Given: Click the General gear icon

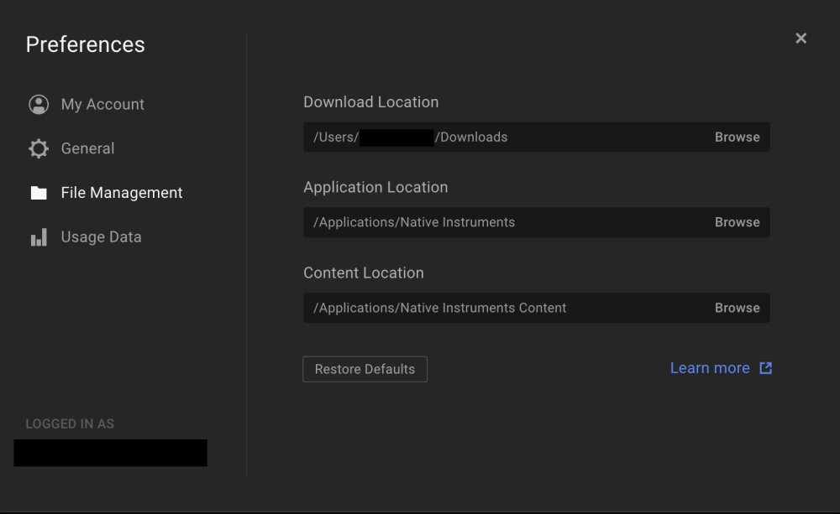Looking at the screenshot, I should coord(39,148).
